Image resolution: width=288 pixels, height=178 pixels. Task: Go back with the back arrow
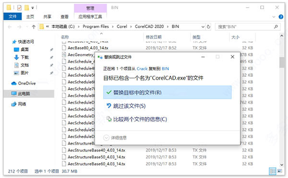pos(10,27)
